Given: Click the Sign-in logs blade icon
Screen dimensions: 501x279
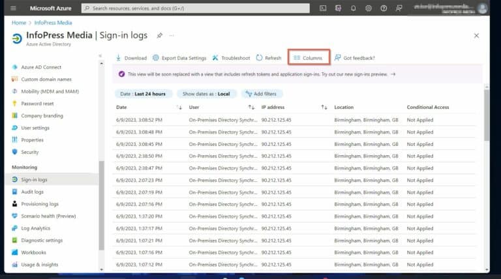Looking at the screenshot, I should (17, 38).
